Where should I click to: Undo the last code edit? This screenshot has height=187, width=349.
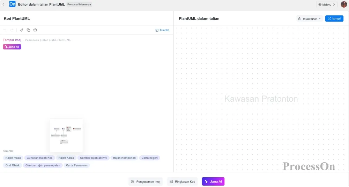tap(5, 30)
